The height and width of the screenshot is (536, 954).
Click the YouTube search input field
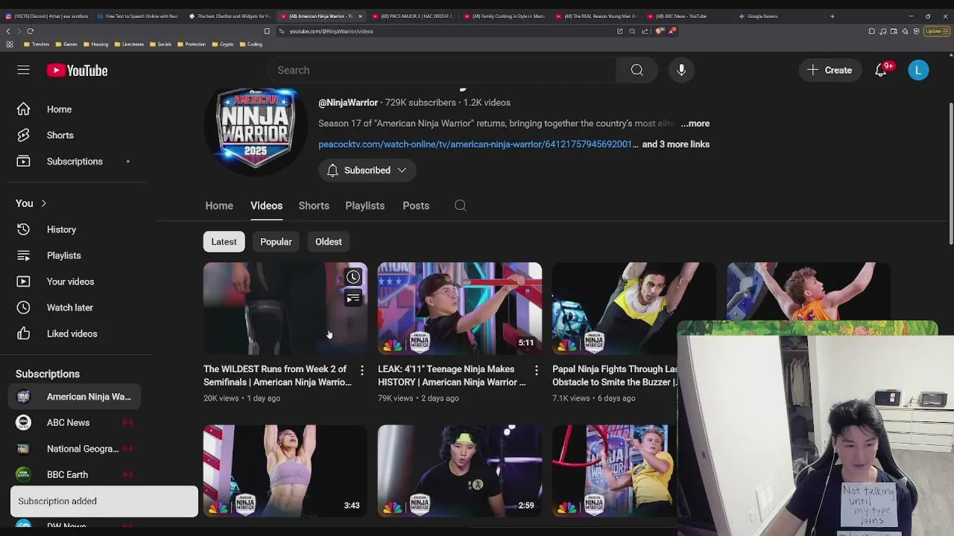[x=441, y=70]
